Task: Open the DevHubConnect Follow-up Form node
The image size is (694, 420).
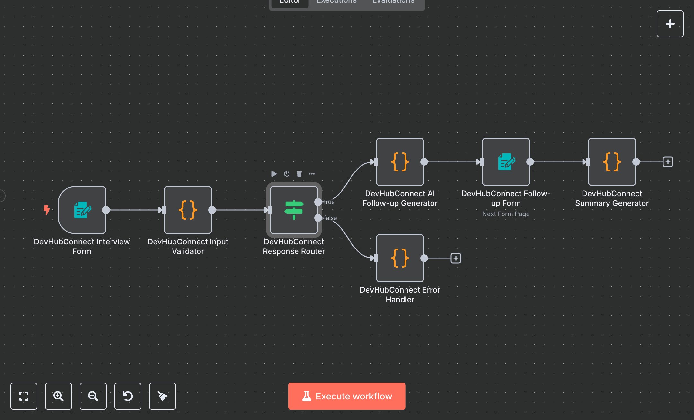Action: coord(505,162)
